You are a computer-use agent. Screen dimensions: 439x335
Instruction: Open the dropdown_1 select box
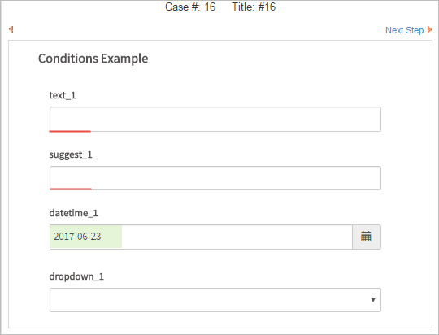click(215, 300)
